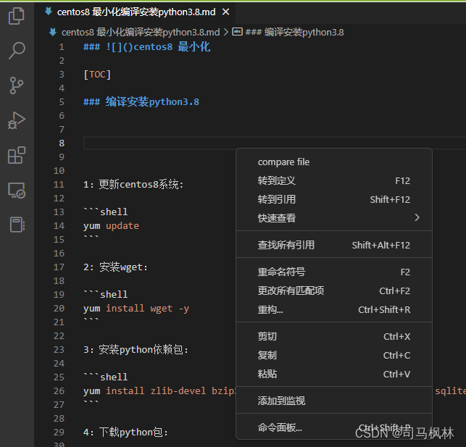Choose 粘贴 in context menu
Viewport: 466px width, 447px height.
(334, 374)
